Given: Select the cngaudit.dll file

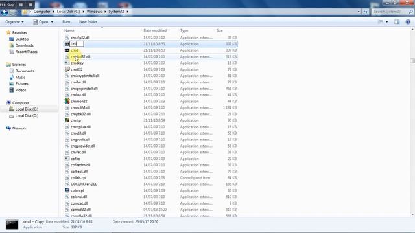Looking at the screenshot, I should point(80,139).
